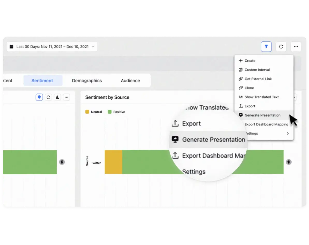Click the microphone circle icon beside the Twitter bar
The height and width of the screenshot is (245, 309).
289,162
